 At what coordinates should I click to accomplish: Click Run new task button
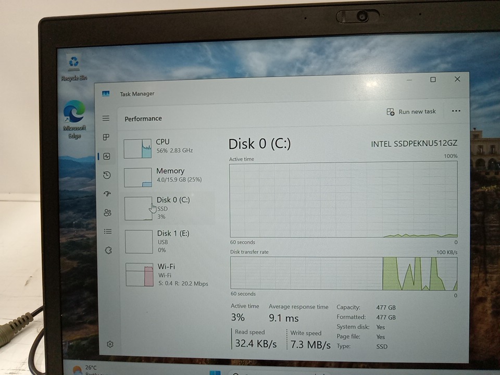[411, 111]
